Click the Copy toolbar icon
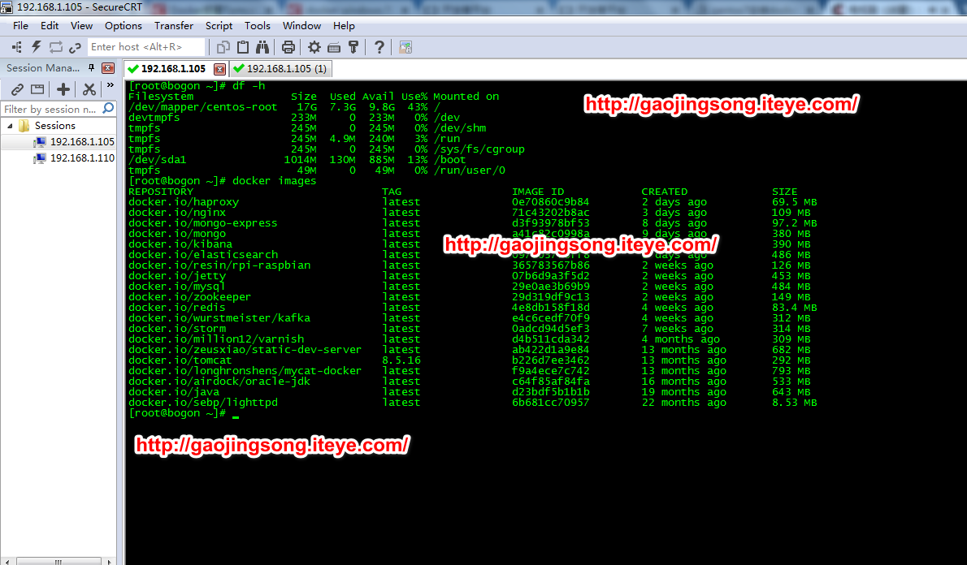Image resolution: width=967 pixels, height=565 pixels. 223,47
